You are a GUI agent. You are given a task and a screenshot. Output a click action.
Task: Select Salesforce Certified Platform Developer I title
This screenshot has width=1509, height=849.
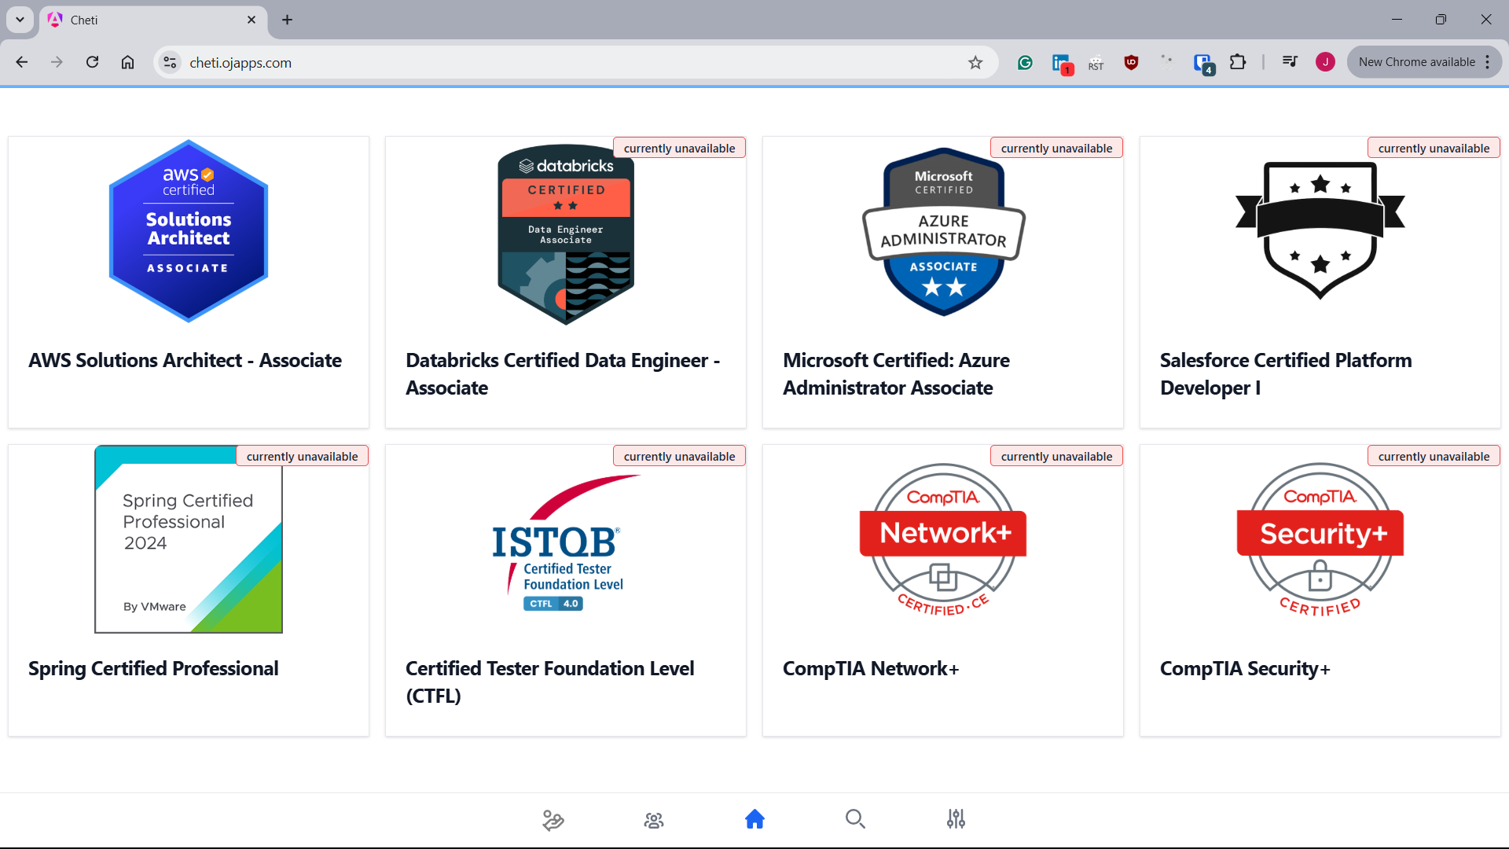coord(1286,374)
